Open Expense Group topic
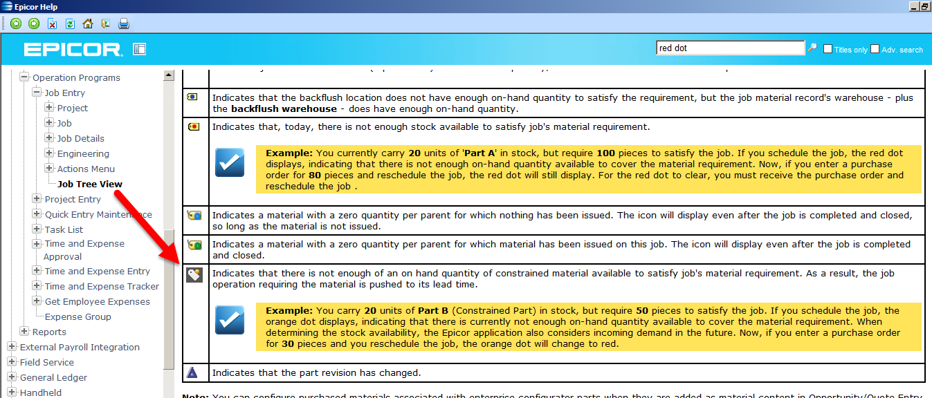Image resolution: width=932 pixels, height=398 pixels. (78, 316)
